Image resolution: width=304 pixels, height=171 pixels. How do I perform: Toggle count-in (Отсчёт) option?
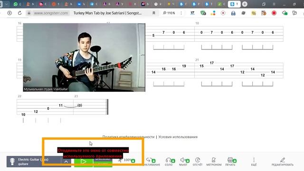[x=198, y=161]
